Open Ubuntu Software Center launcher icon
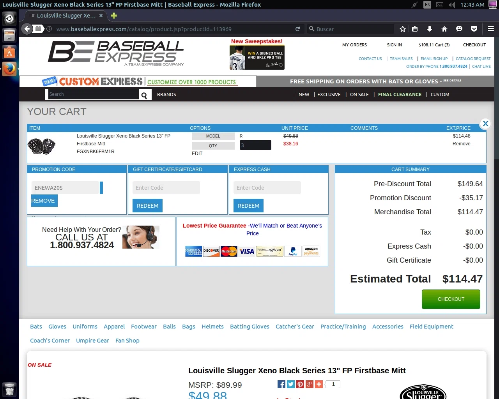The height and width of the screenshot is (399, 499). click(x=9, y=52)
